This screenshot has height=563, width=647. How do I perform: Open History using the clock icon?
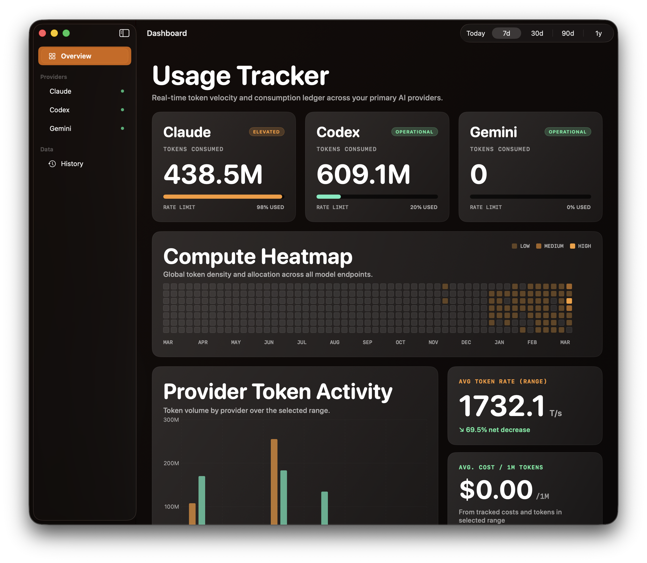52,163
